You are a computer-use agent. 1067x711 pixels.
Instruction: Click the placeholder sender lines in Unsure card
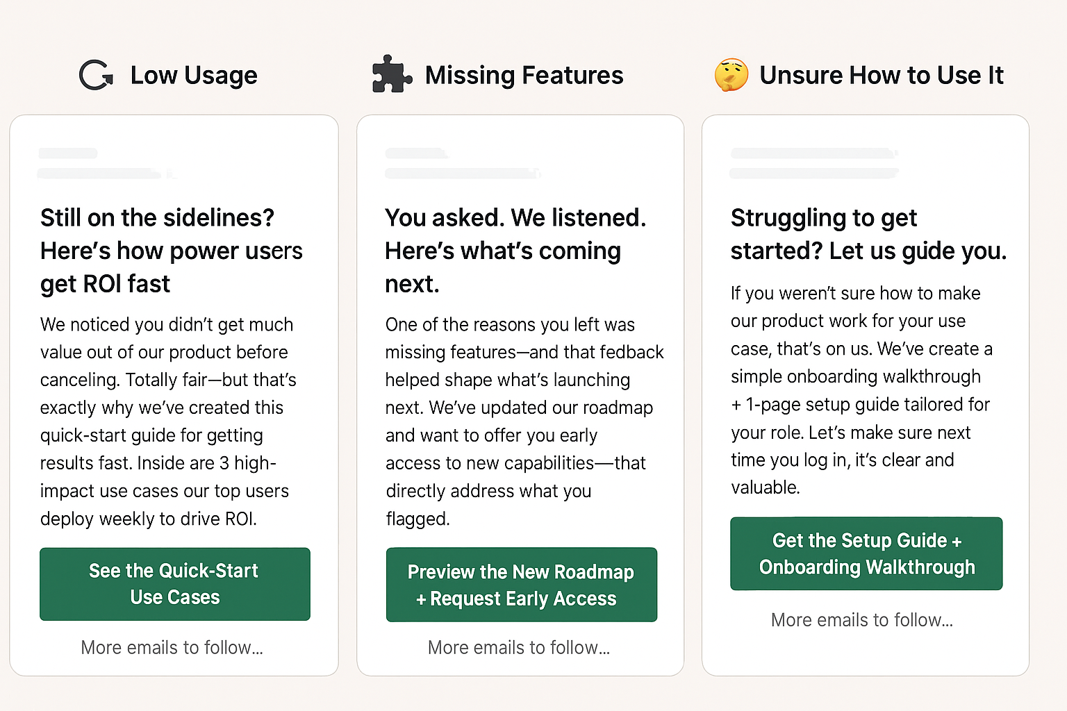click(x=814, y=163)
